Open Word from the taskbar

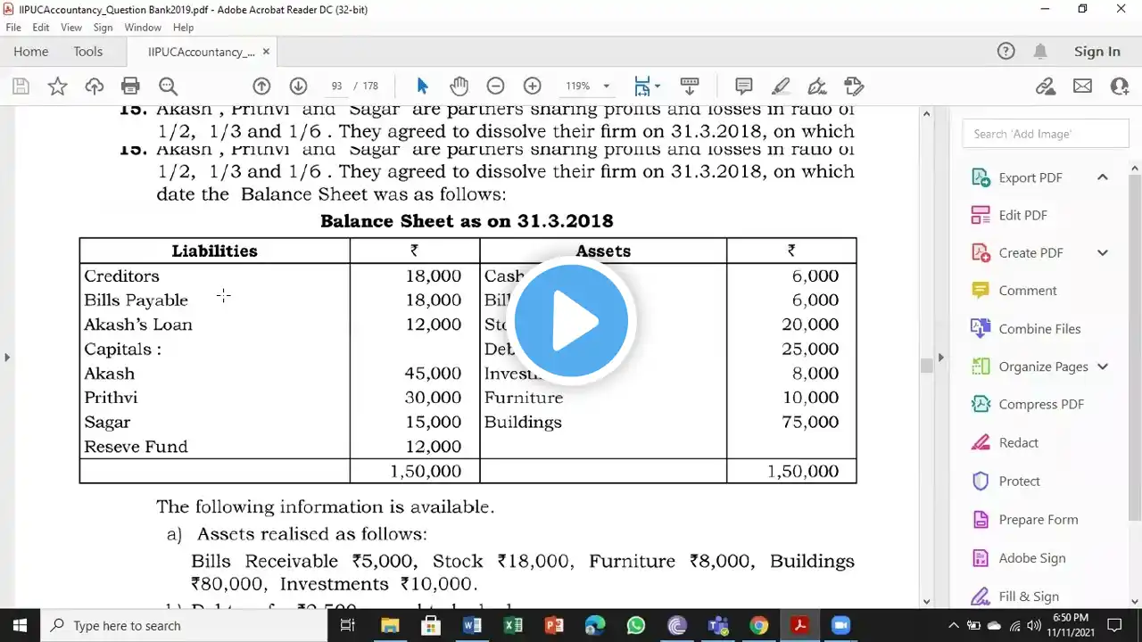(472, 625)
